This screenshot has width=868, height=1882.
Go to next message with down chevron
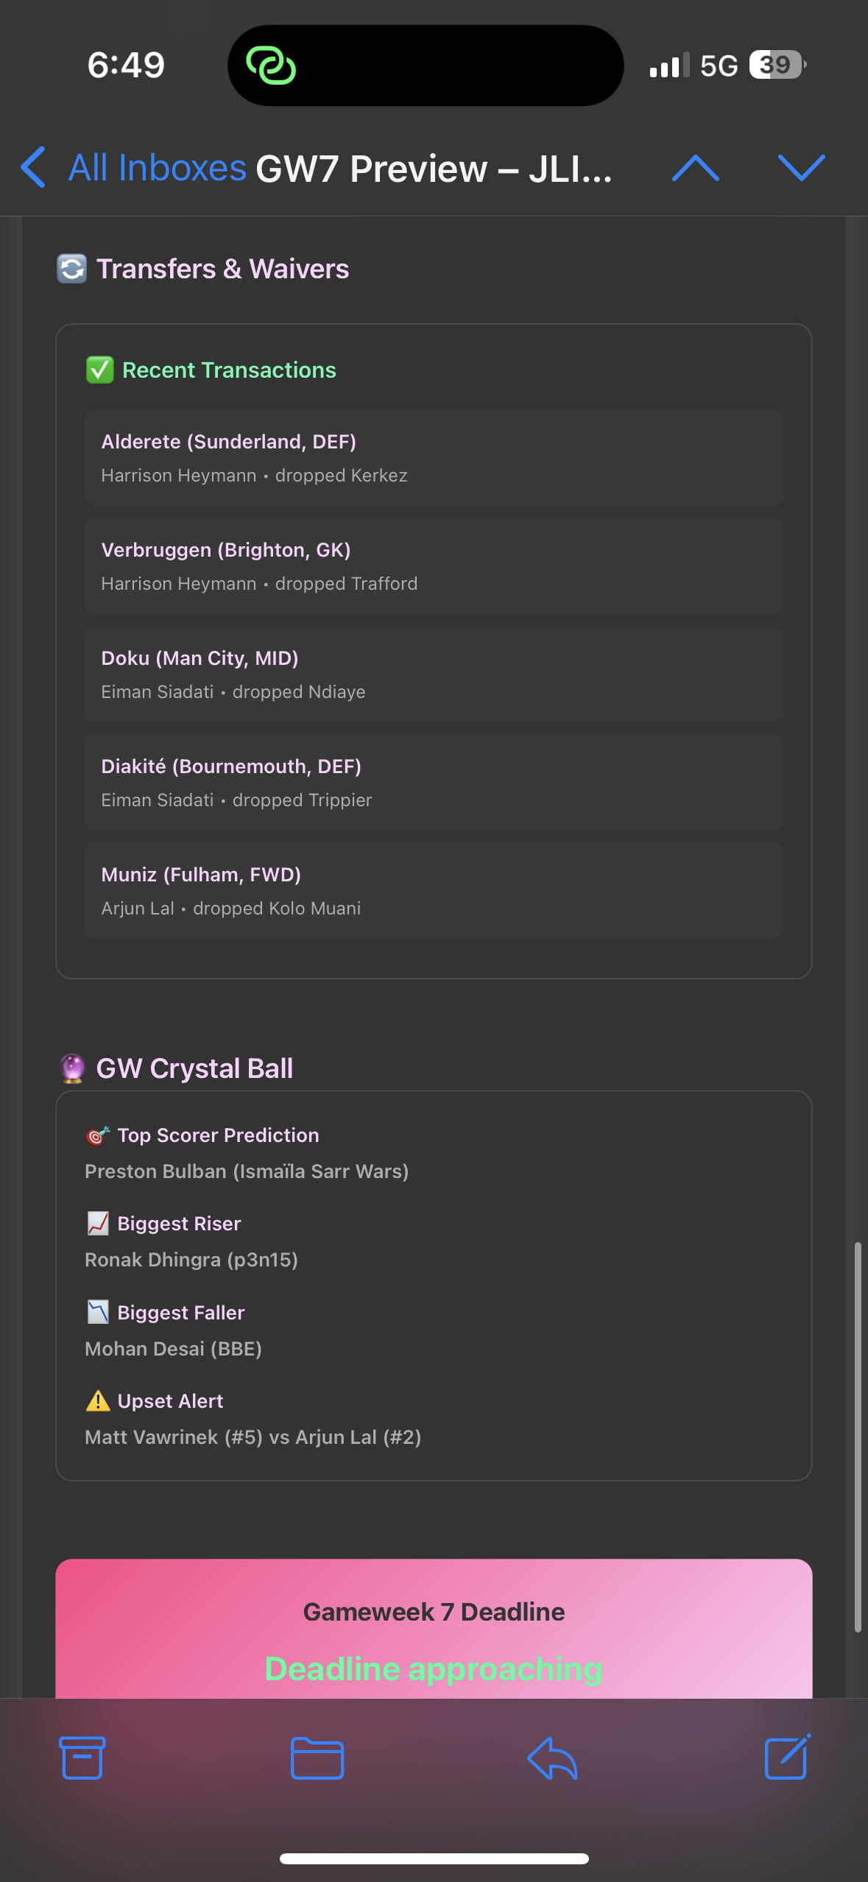[802, 168]
